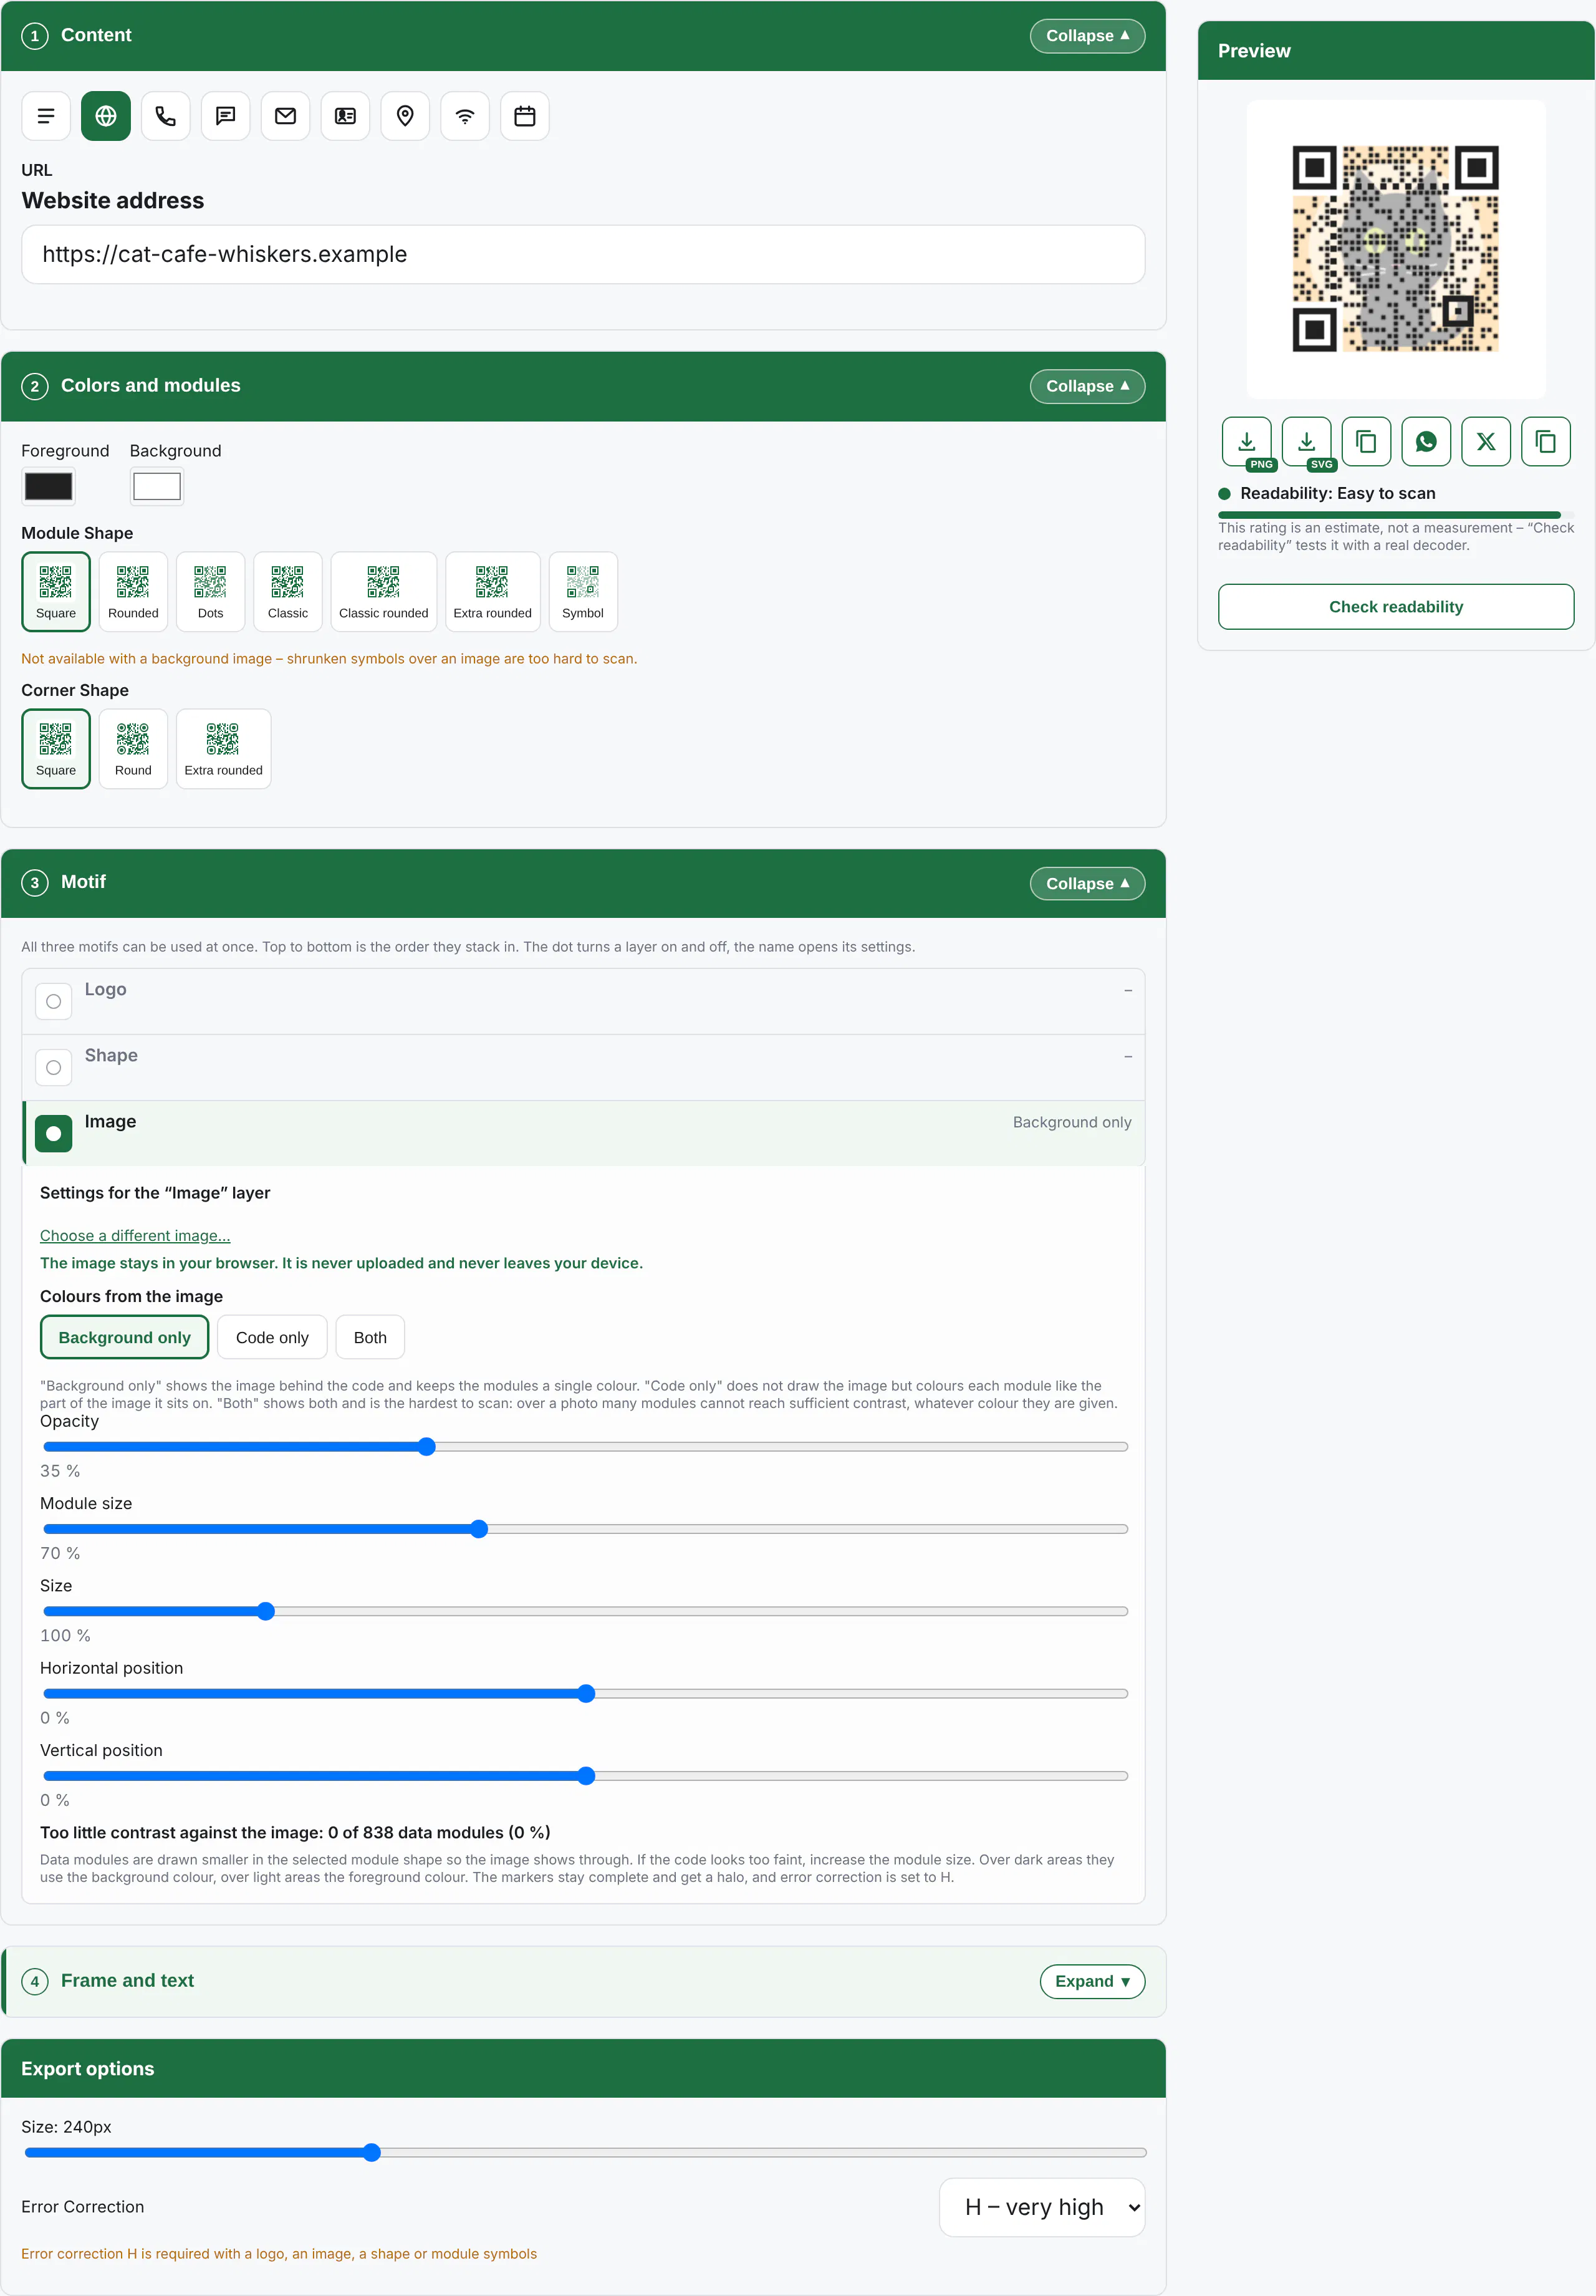Click the QR code preview image
This screenshot has height=2296, width=1596.
1396,249
